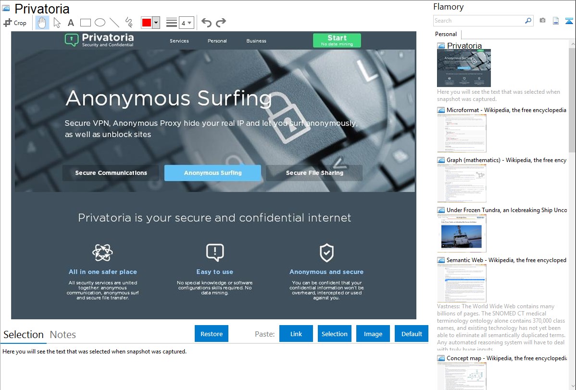Click the Services menu in webpage
The image size is (576, 390).
click(179, 41)
